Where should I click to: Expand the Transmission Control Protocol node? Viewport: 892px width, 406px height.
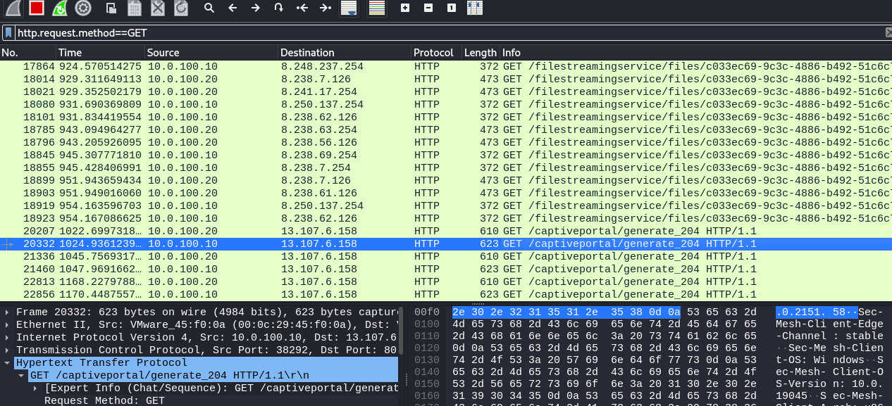click(8, 350)
